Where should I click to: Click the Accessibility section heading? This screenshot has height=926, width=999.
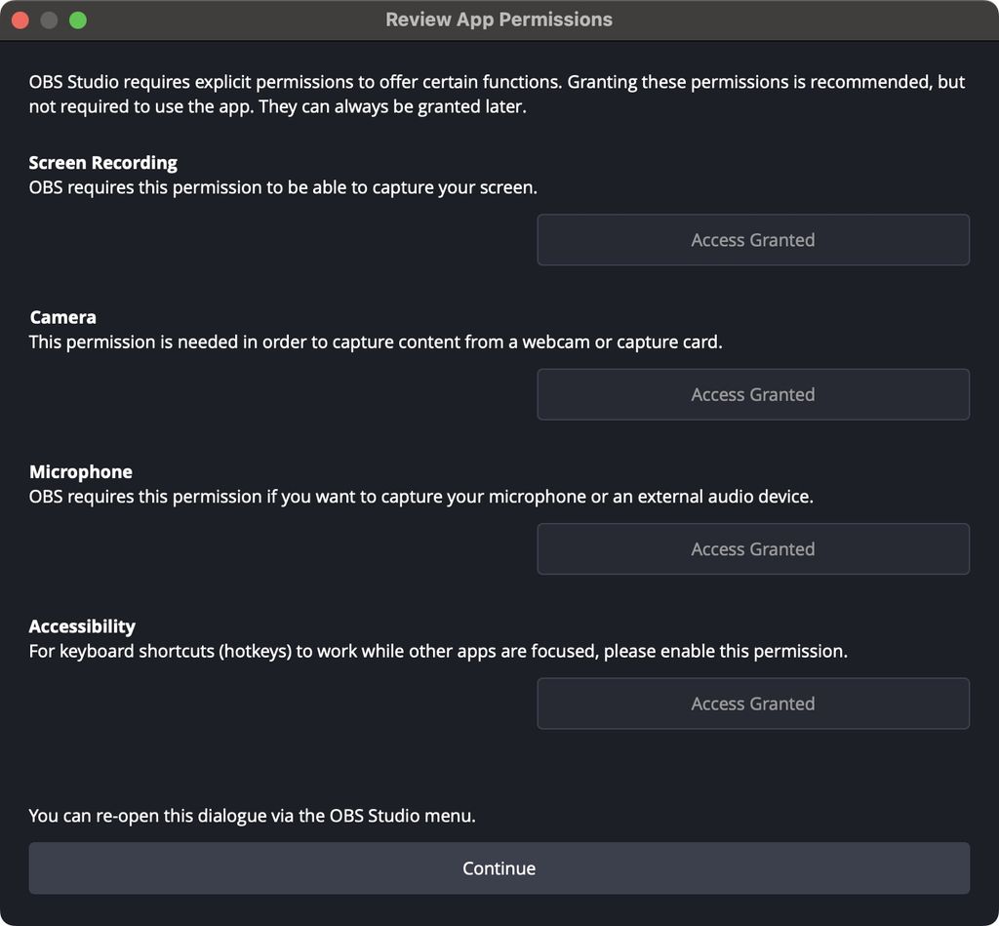(82, 626)
